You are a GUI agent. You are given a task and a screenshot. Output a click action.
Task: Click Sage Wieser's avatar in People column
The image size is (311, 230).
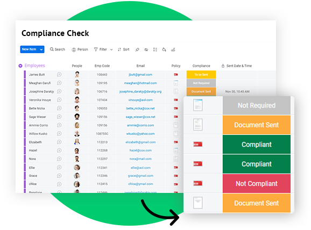pyautogui.click(x=77, y=117)
